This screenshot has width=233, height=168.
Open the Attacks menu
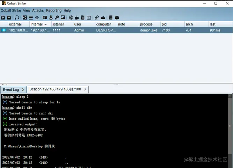pyautogui.click(x=38, y=10)
